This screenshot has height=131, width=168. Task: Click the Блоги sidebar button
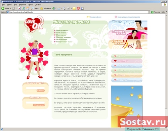point(127,56)
